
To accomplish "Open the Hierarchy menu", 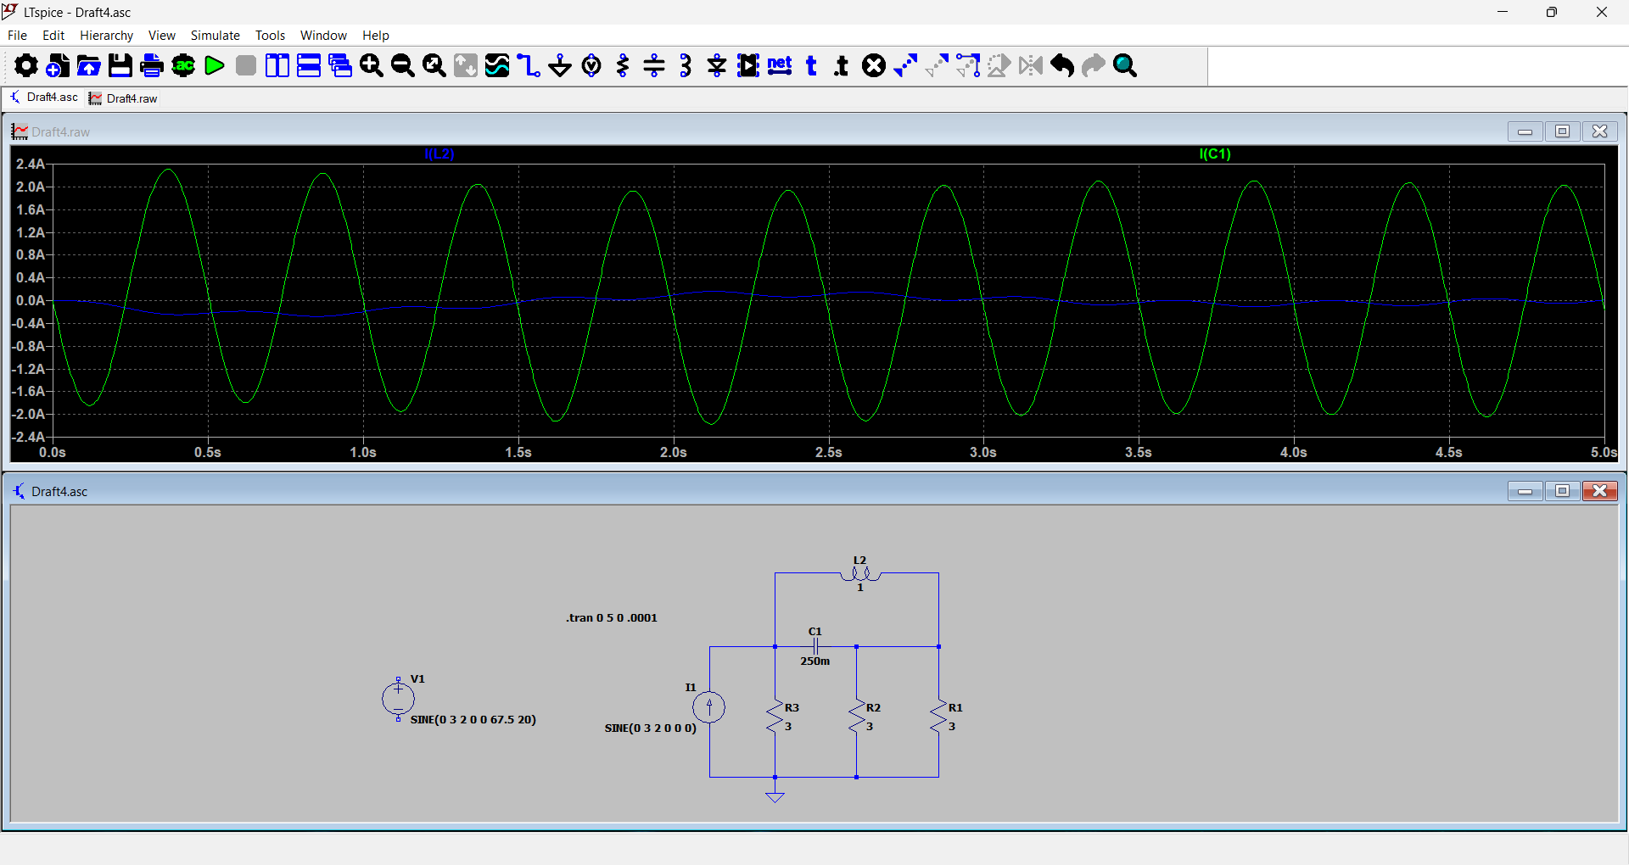I will click(106, 36).
